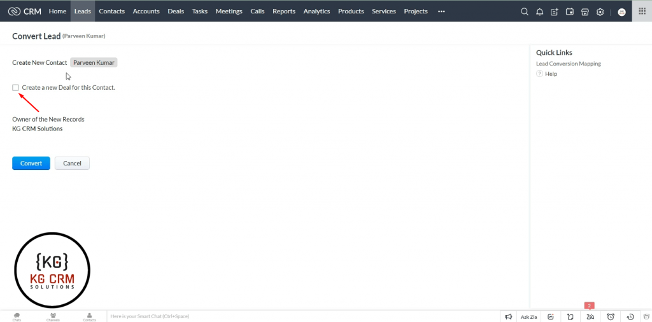Open the calendar icon in top bar
Image resolution: width=652 pixels, height=322 pixels.
(570, 11)
